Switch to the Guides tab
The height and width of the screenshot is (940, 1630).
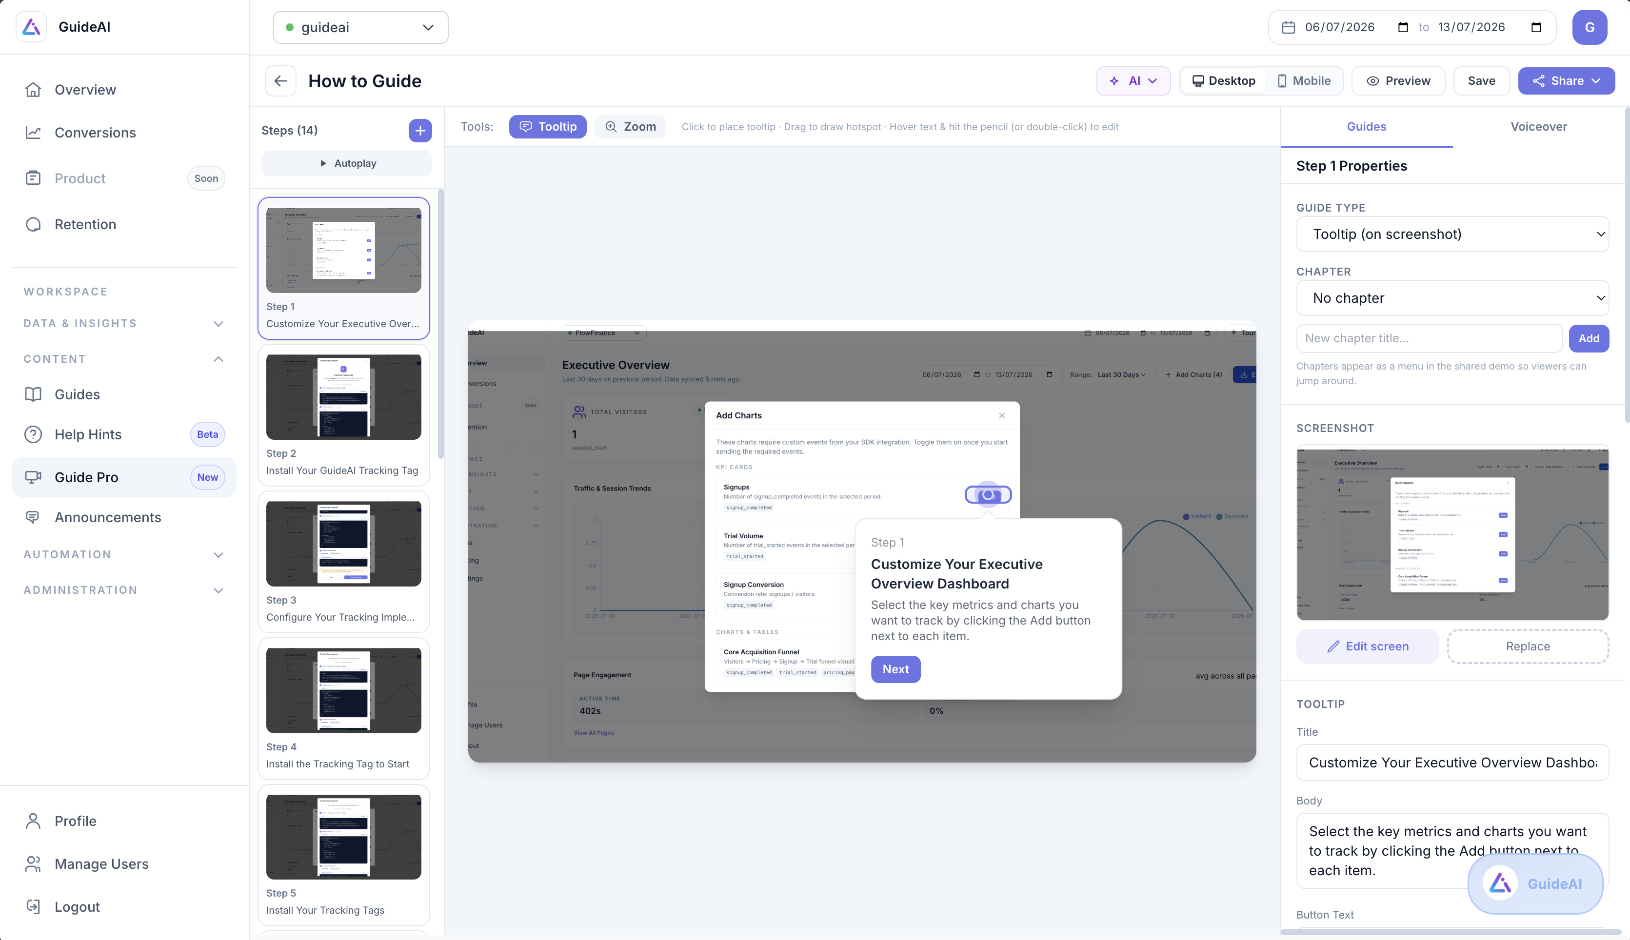[1367, 127]
